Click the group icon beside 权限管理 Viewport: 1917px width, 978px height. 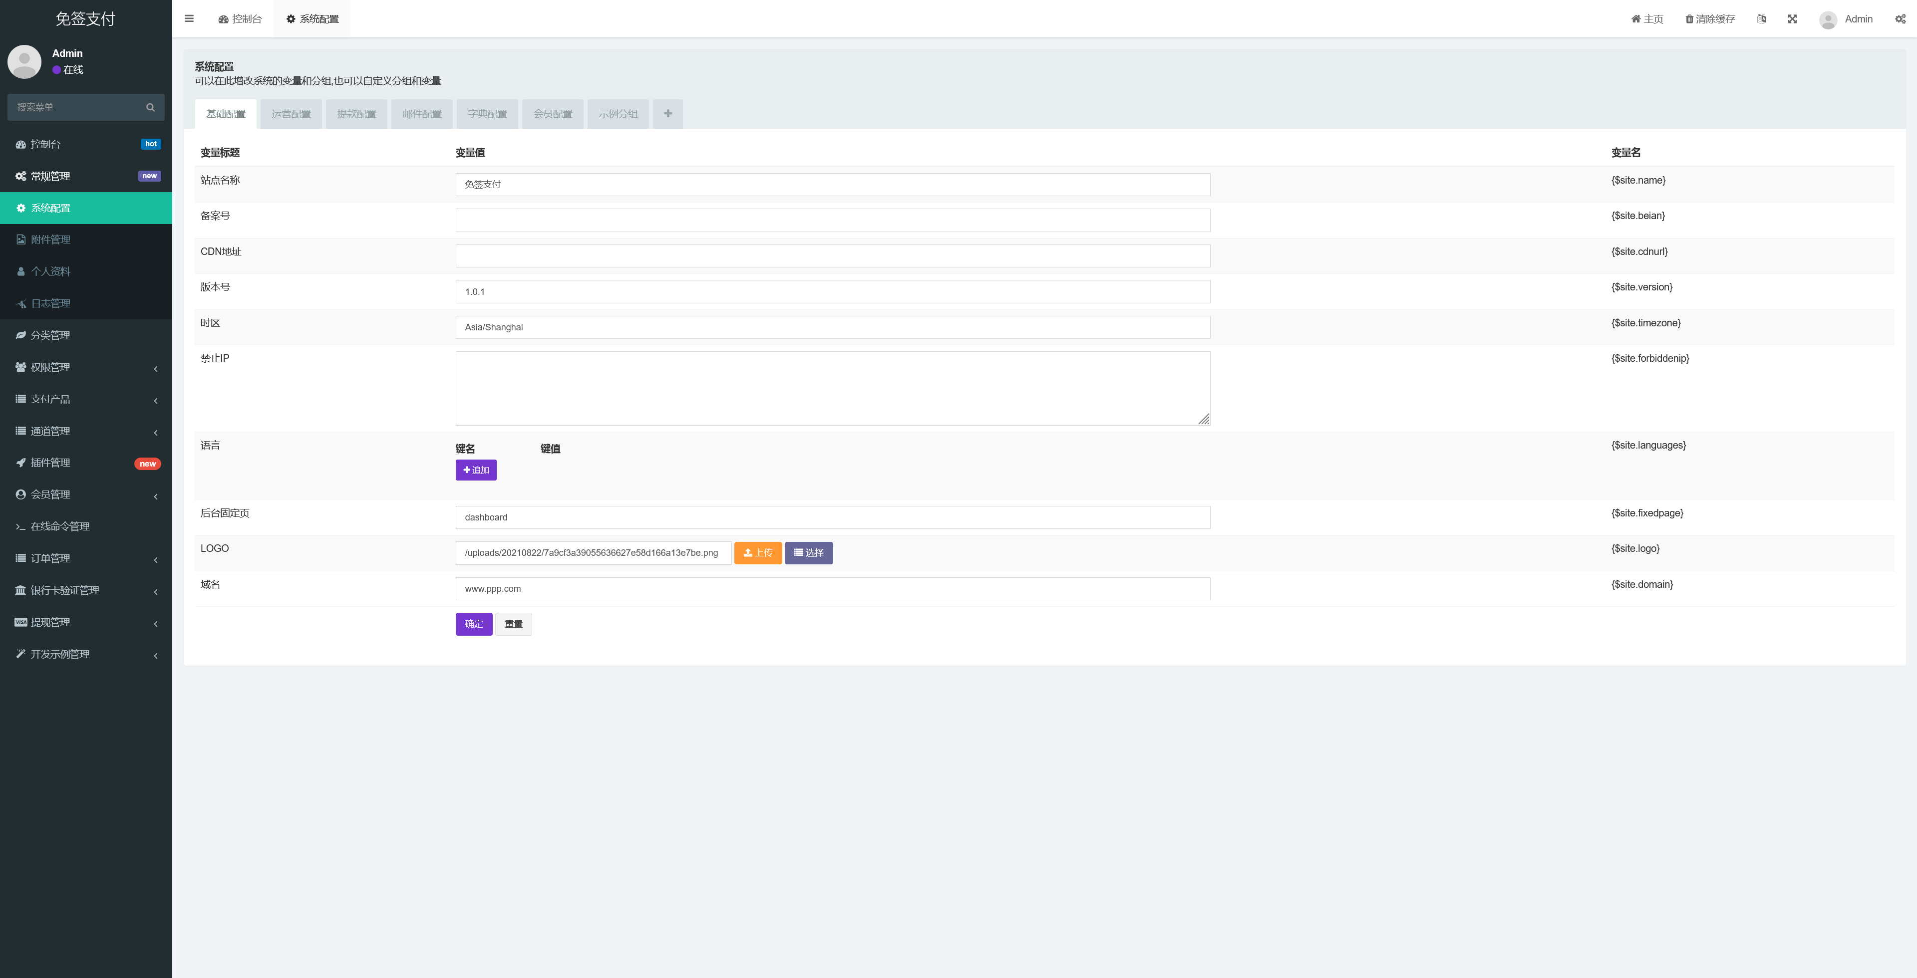point(21,367)
